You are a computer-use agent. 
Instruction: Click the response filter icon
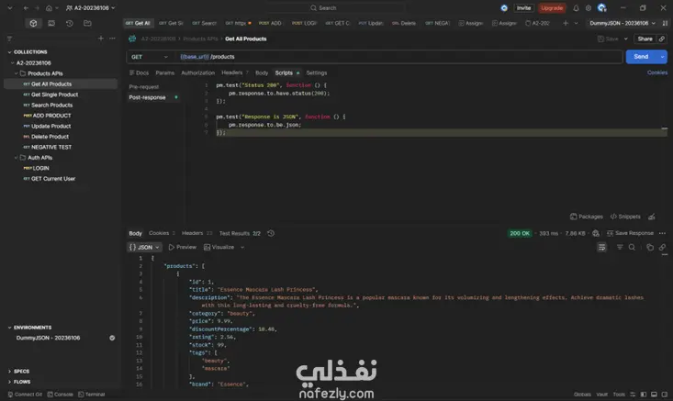pyautogui.click(x=620, y=247)
